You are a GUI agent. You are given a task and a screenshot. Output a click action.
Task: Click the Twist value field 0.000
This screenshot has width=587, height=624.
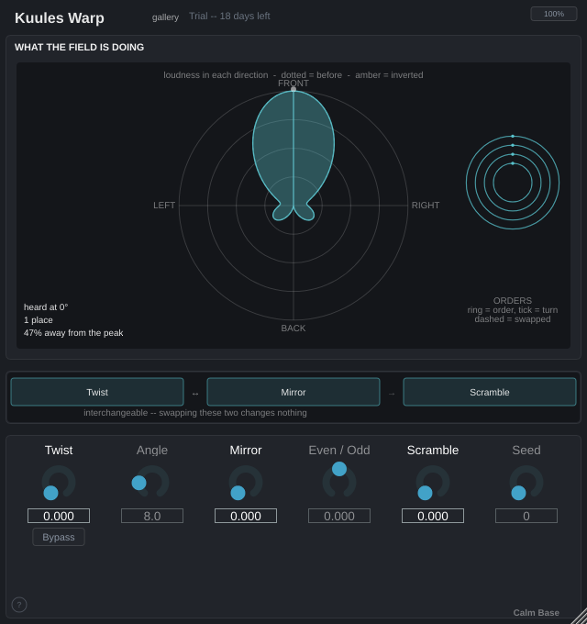pyautogui.click(x=59, y=516)
